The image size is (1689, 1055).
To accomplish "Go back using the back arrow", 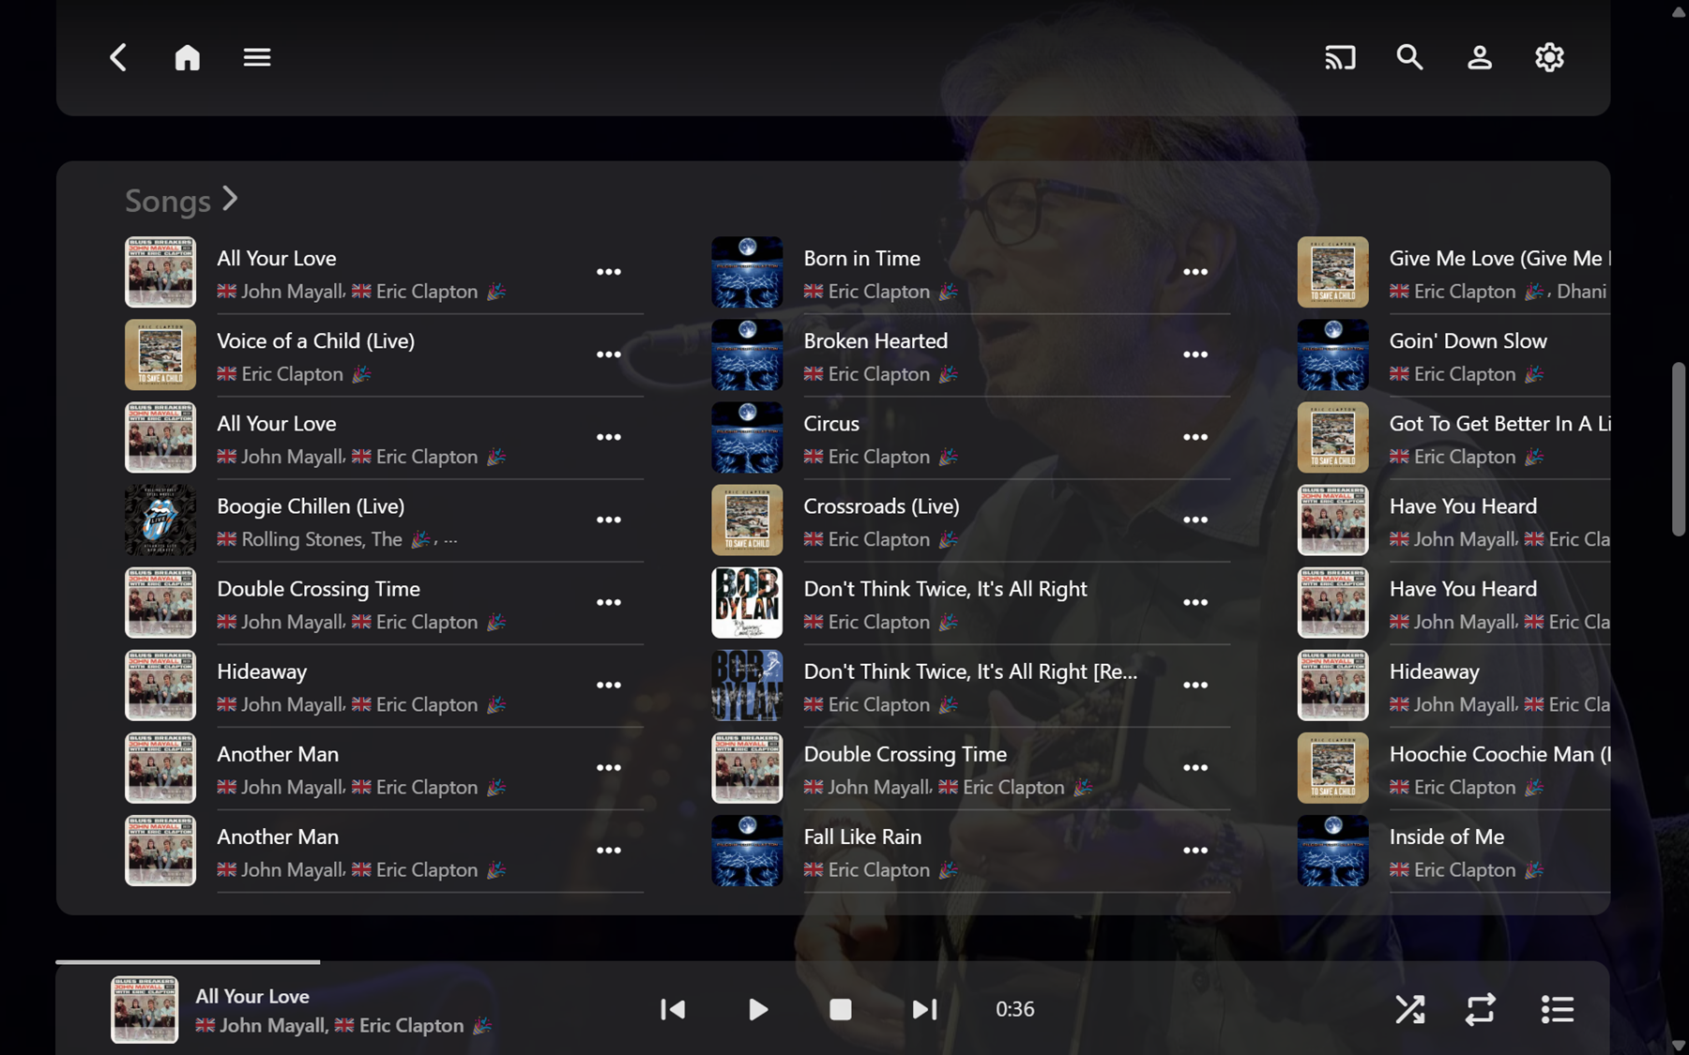I will [x=118, y=57].
